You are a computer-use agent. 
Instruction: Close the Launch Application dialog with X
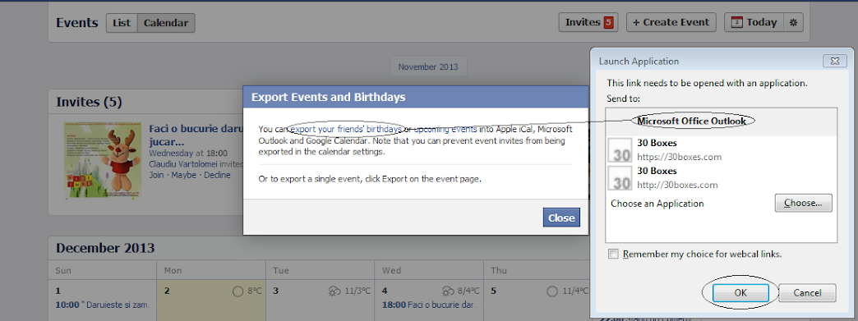coord(834,62)
